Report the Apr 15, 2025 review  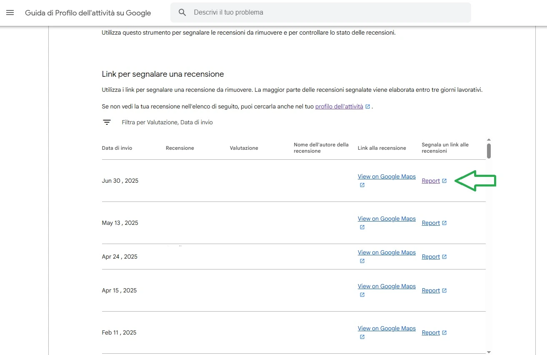(x=431, y=290)
